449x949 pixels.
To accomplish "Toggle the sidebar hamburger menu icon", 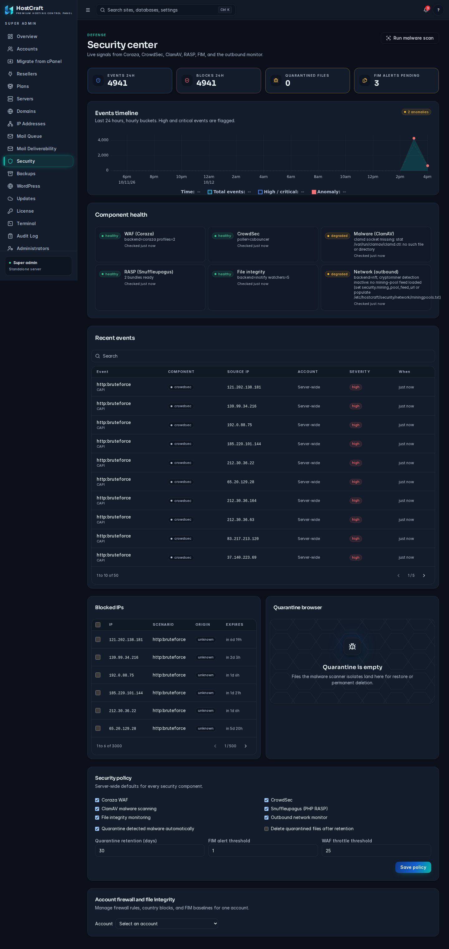I will coord(88,10).
